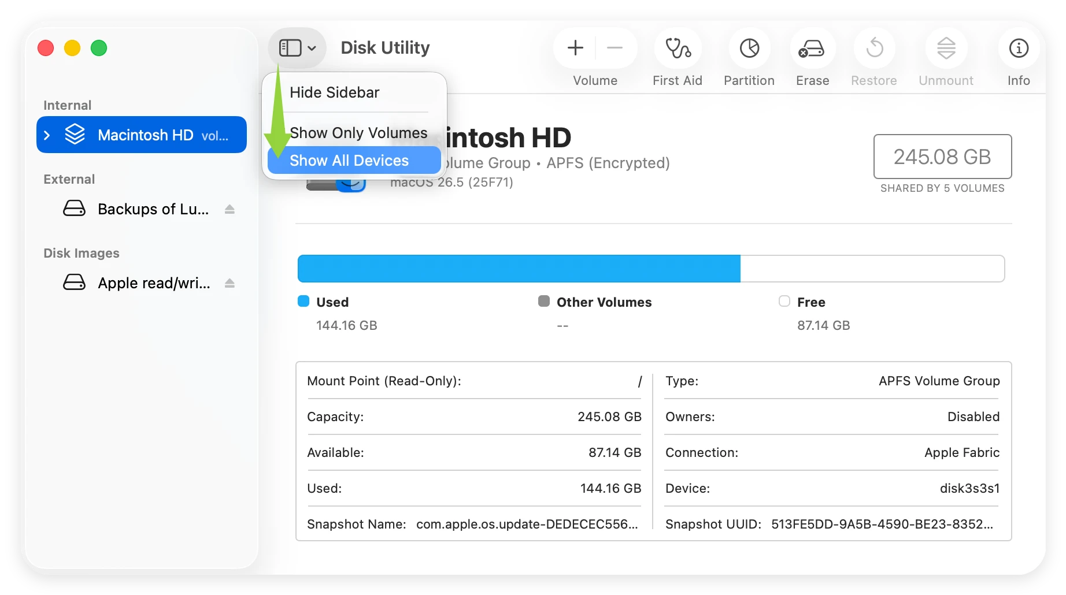Click the Internal section header

tap(68, 105)
